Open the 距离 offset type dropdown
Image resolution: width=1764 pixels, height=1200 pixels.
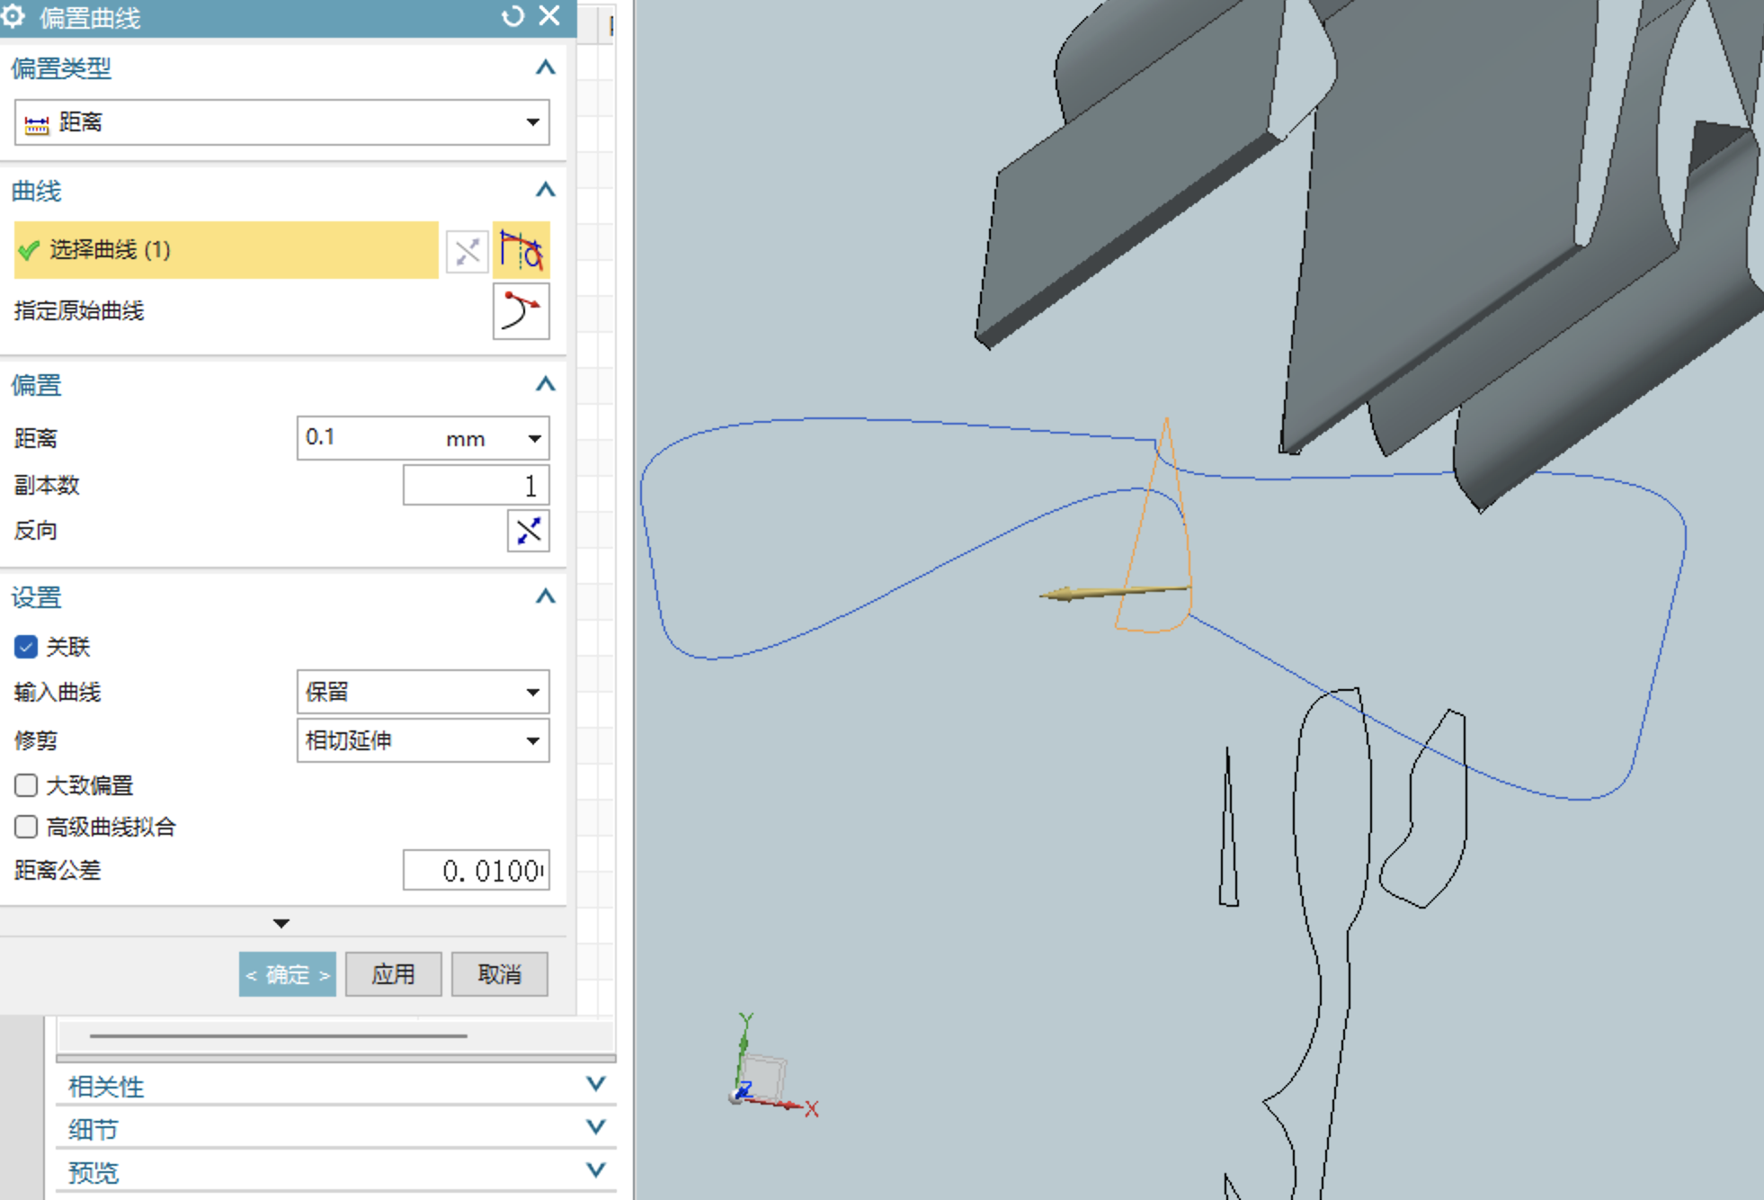click(x=281, y=122)
